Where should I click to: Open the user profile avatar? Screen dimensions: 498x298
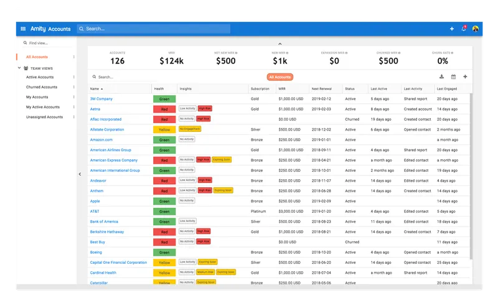pos(476,29)
